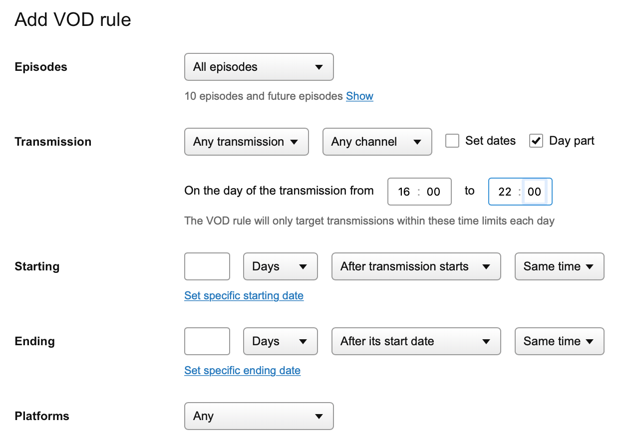
Task: Open the Platforms dropdown showing Any
Action: [x=259, y=416]
